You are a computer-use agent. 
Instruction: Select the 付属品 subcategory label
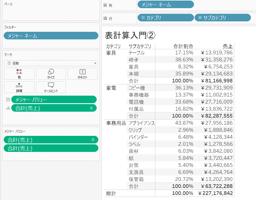point(136,109)
